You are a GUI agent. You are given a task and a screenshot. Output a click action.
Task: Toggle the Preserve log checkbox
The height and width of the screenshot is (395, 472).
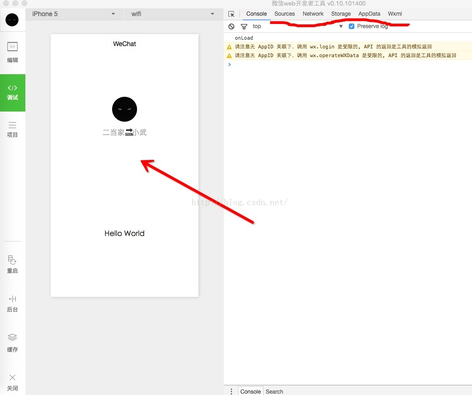click(352, 26)
